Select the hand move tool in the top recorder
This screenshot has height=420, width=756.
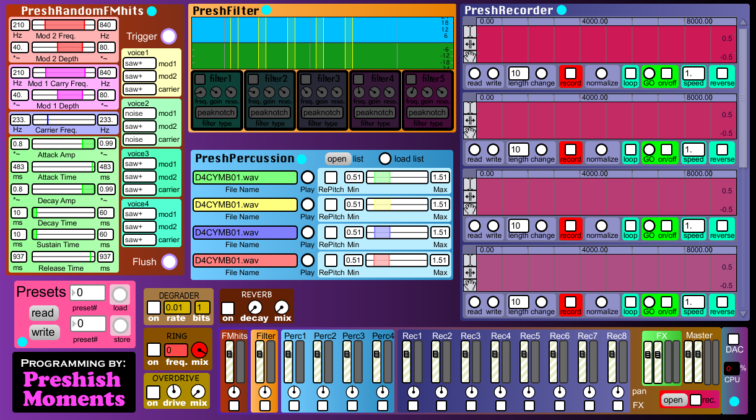click(470, 56)
